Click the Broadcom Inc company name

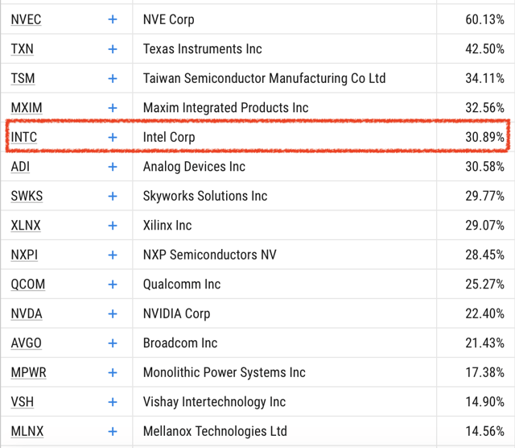180,343
